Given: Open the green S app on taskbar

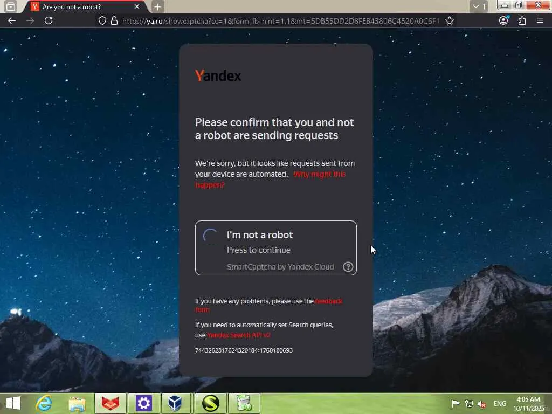Looking at the screenshot, I should tap(211, 403).
